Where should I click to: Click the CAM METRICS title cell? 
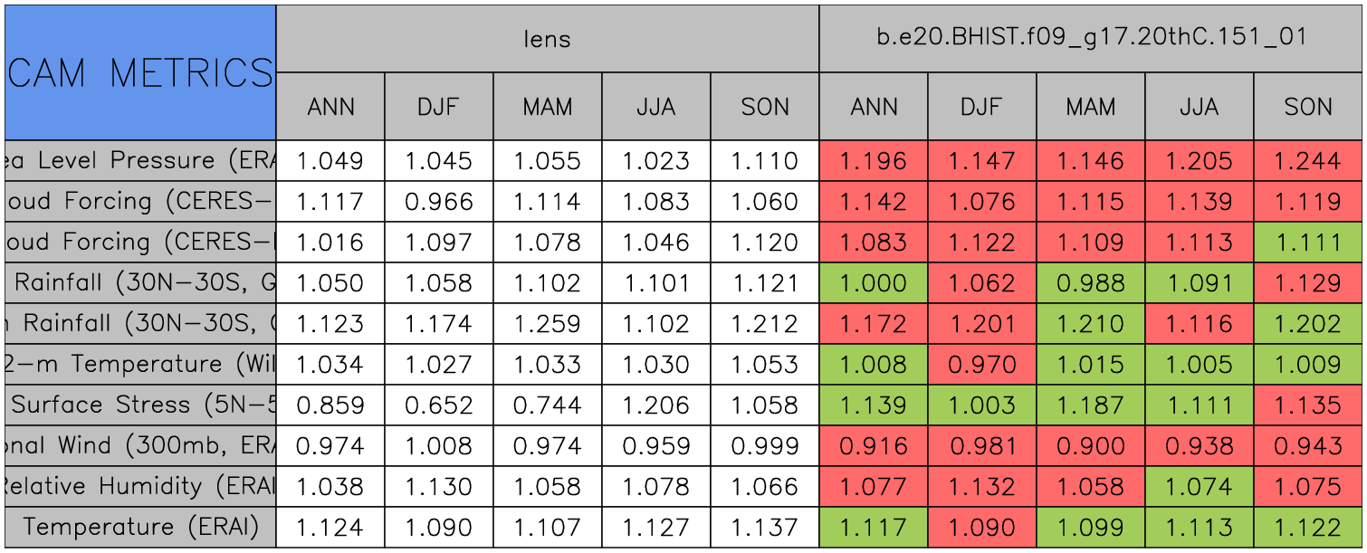click(140, 72)
